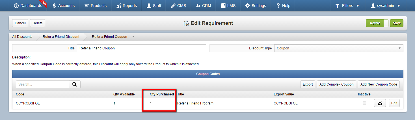
Task: Check the Inactive checkbox for OCYRODSFGE
Action: coord(364,103)
